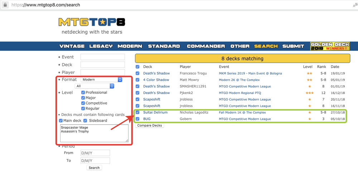Toggle the select-all checkbox beside Deck header
Viewport: 358px width, 173px height.
[138, 67]
